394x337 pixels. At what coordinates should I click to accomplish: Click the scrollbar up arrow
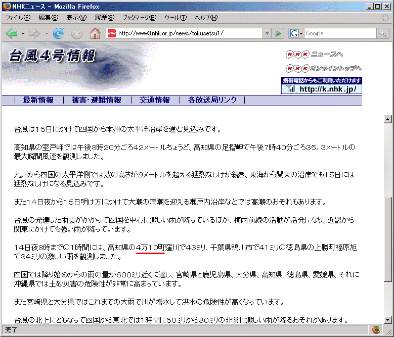pyautogui.click(x=388, y=119)
